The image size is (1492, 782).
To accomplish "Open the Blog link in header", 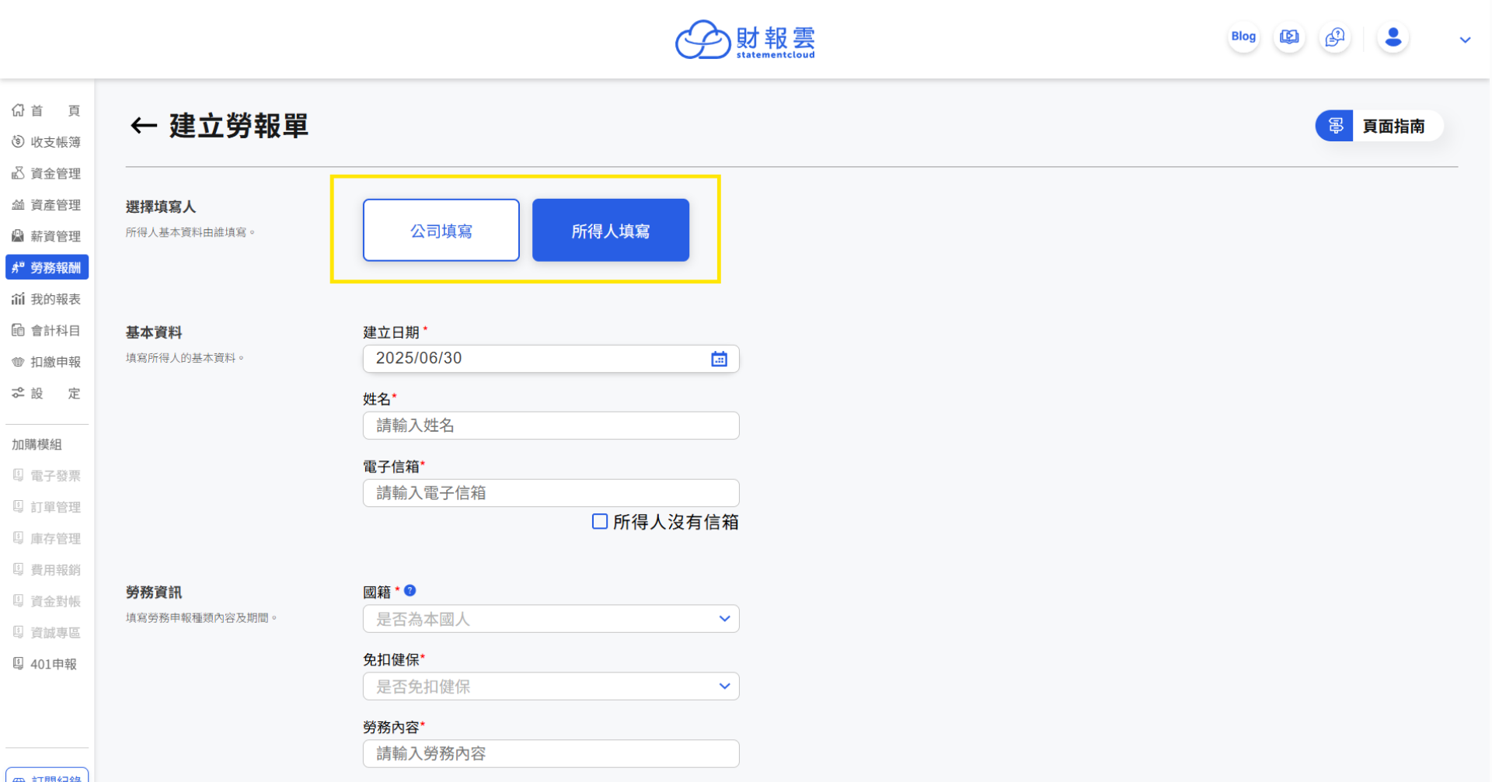I will click(x=1243, y=36).
